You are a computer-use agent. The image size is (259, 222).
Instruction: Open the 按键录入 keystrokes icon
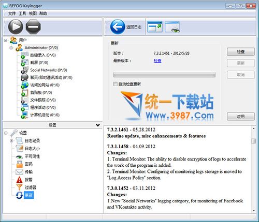(x=24, y=55)
